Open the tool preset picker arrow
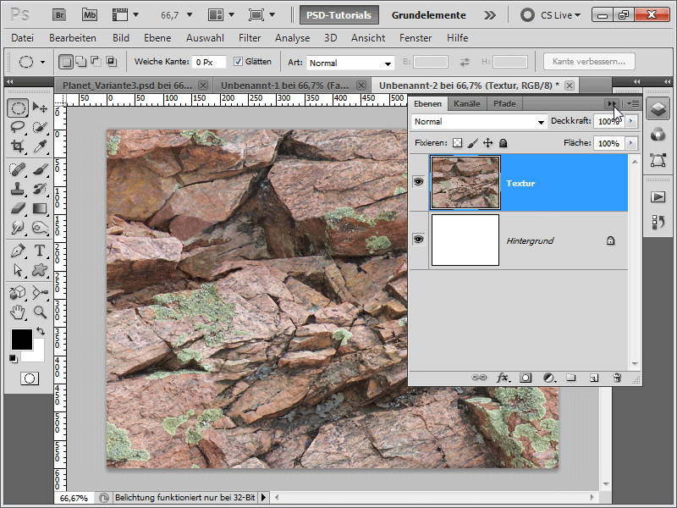Viewport: 677px width, 508px height. click(x=43, y=62)
